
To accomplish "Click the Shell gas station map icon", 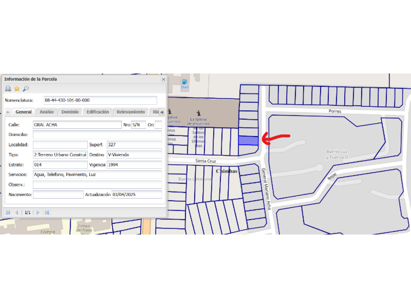I will coord(184,82).
